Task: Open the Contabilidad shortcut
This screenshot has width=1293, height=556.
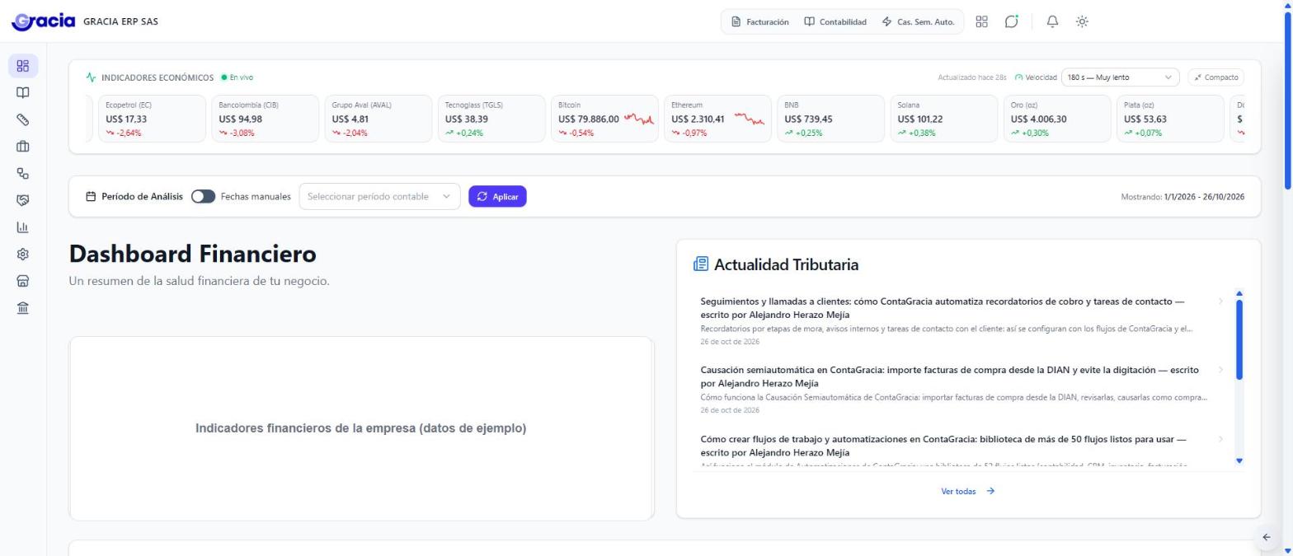Action: [835, 22]
